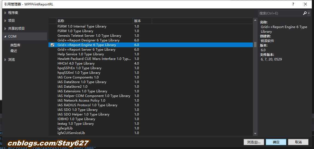This screenshot has height=149, width=314.
Task: Focus the search (Ctrl+E) input field
Action: coord(280,13)
